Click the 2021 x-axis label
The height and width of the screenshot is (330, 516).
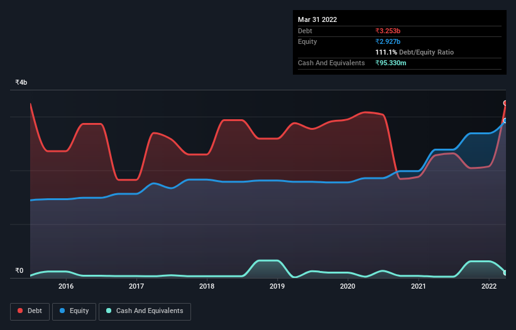(418, 286)
